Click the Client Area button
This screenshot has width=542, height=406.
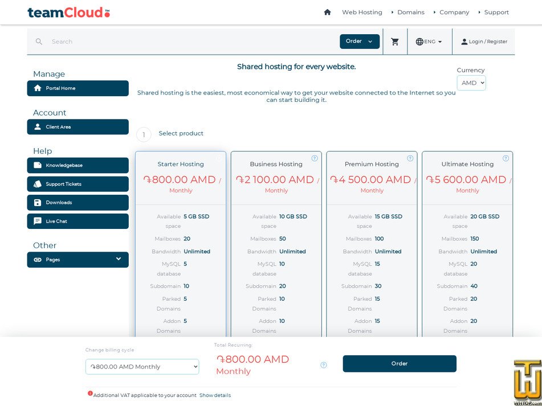(x=78, y=127)
